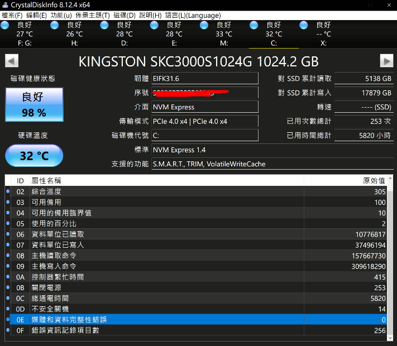Select row 06 資料單位已讀取
The height and width of the screenshot is (346, 397).
(x=195, y=234)
